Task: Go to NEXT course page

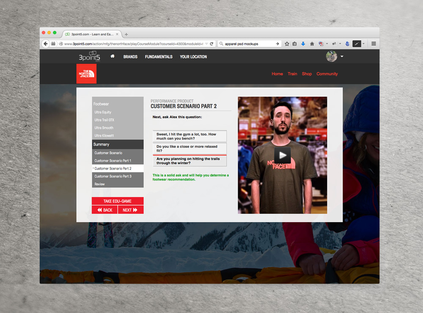Action: [130, 210]
